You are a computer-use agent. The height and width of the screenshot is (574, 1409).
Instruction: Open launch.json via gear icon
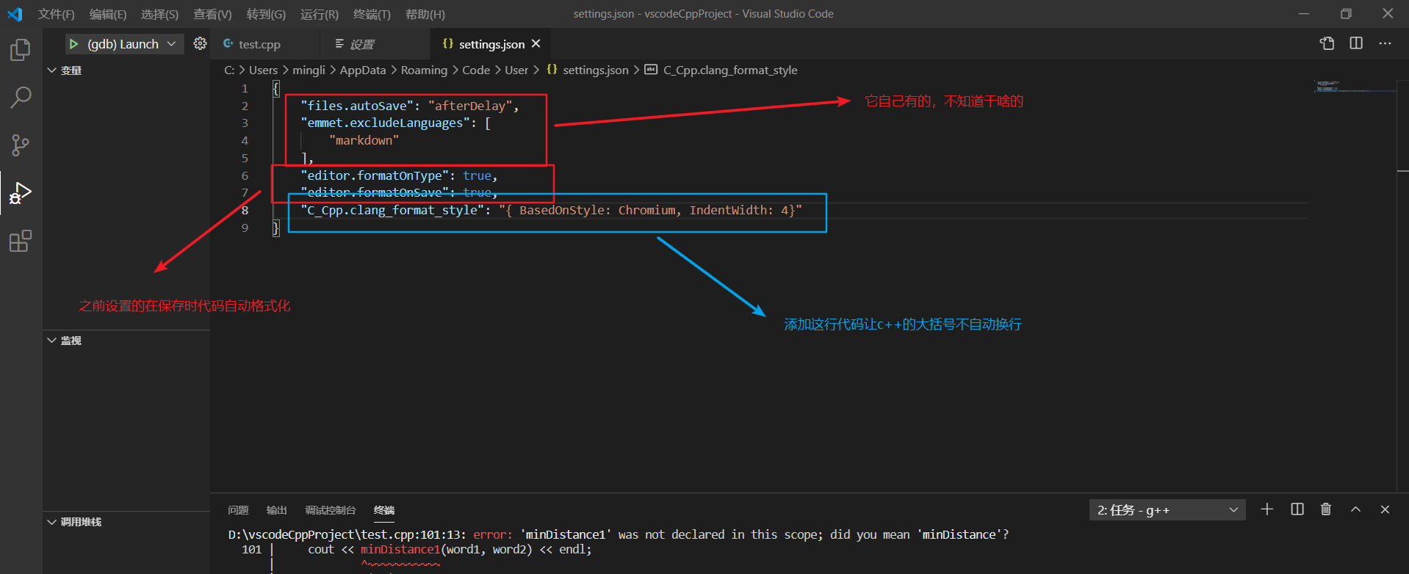click(x=200, y=44)
